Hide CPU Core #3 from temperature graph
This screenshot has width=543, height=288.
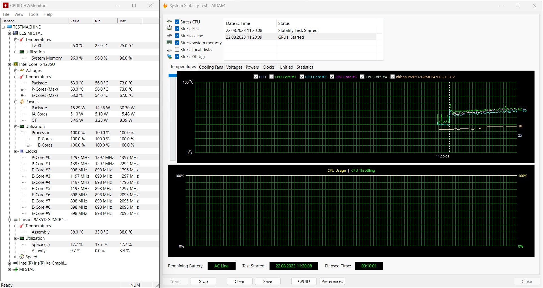click(x=332, y=77)
